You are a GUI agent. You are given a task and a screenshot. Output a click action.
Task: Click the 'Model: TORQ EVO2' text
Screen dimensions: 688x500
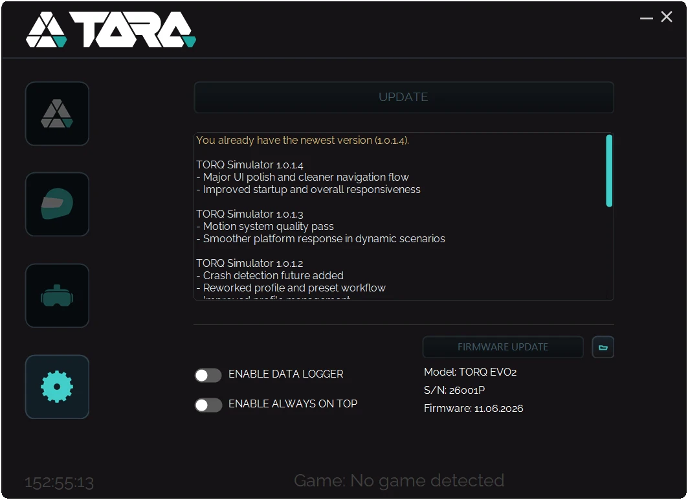click(470, 372)
